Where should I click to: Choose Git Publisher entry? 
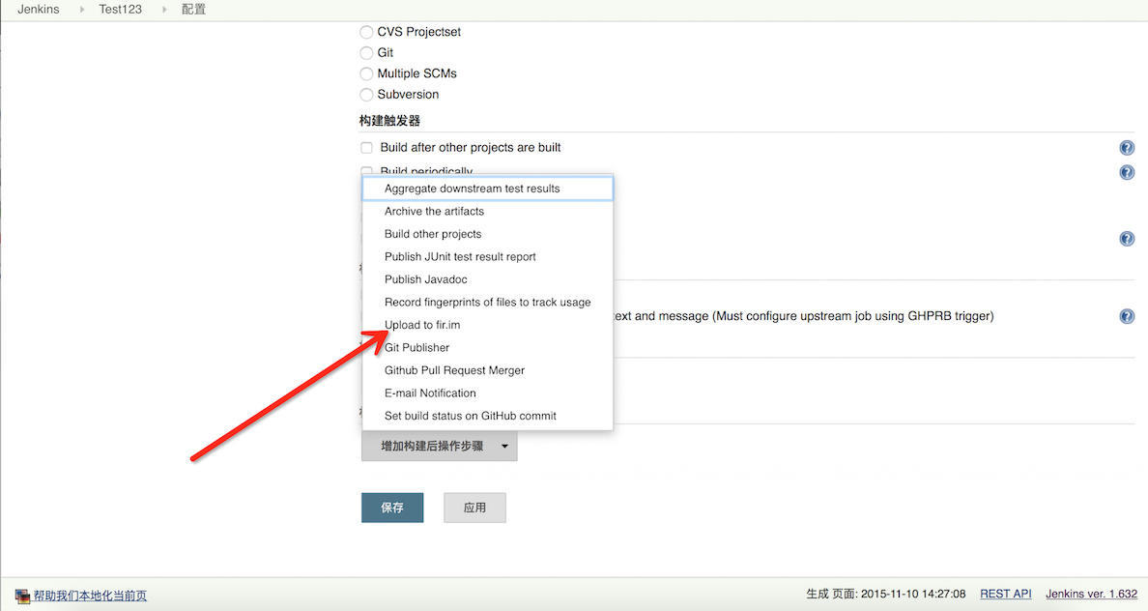488,347
